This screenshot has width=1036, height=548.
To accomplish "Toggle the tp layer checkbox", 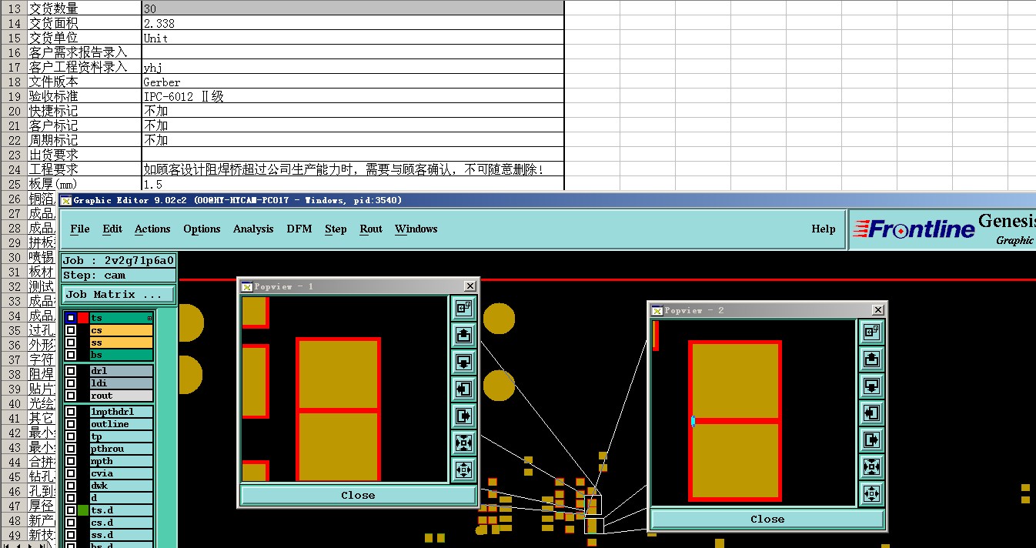I will click(70, 436).
